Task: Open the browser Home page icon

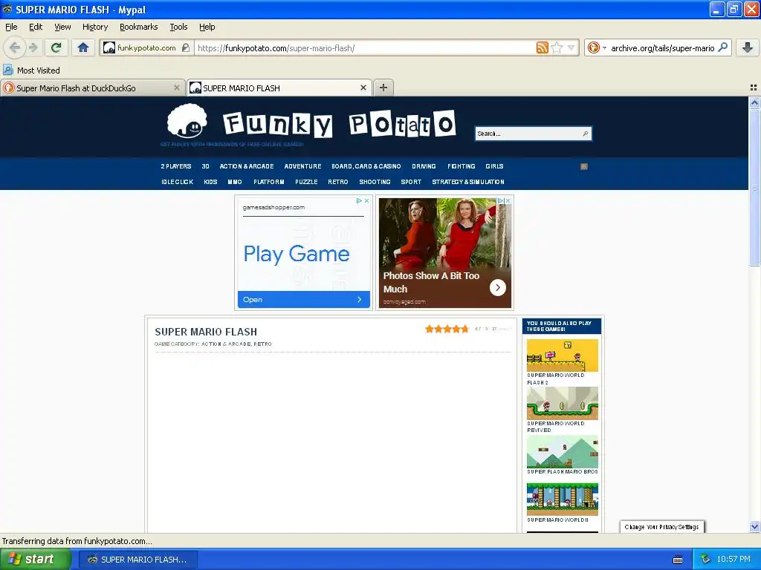Action: (x=83, y=47)
